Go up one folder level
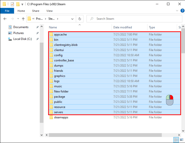The width and height of the screenshot is (185, 143). (x=23, y=19)
